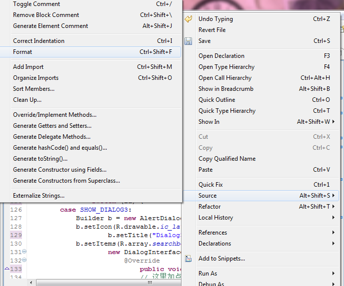The width and height of the screenshot is (344, 286).
Task: Collapse the fold marker at line 132
Action: pyautogui.click(x=24, y=260)
